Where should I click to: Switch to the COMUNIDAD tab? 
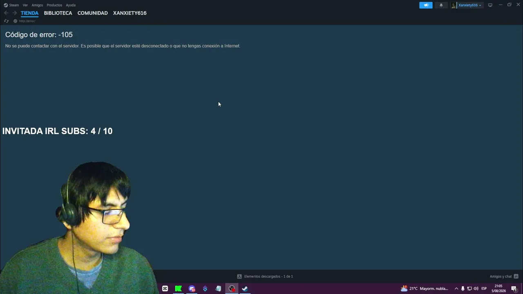[x=93, y=13]
